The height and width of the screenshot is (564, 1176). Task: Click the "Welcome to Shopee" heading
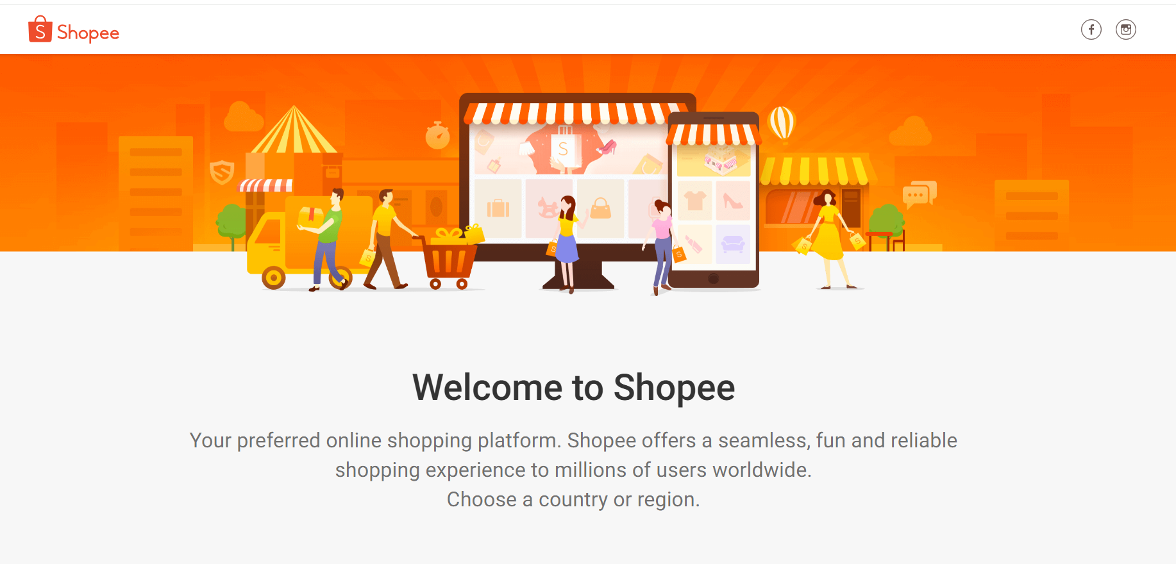click(x=573, y=387)
